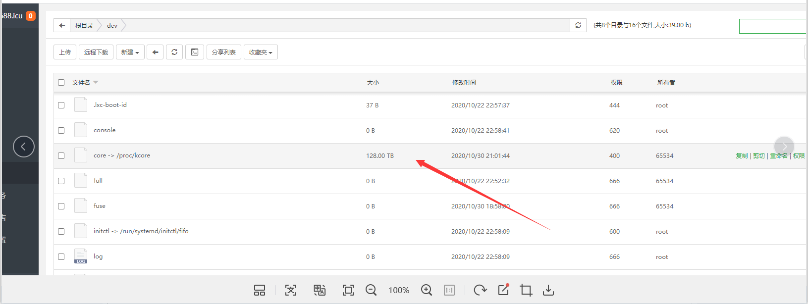Open the thumbnail gallery icon in the viewer toolbar

(260, 290)
